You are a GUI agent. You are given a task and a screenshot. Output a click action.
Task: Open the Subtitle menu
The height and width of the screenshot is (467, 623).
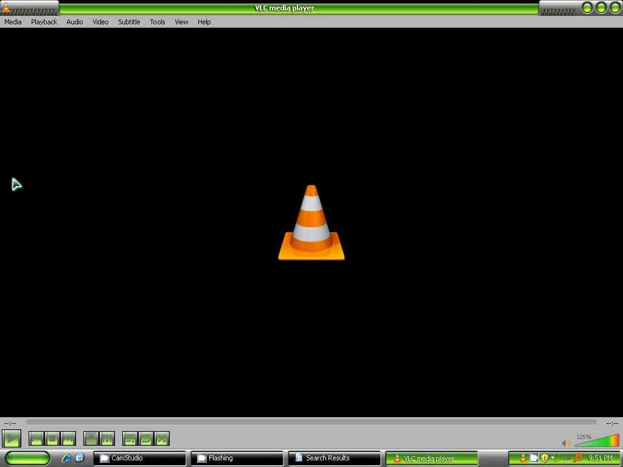click(129, 22)
